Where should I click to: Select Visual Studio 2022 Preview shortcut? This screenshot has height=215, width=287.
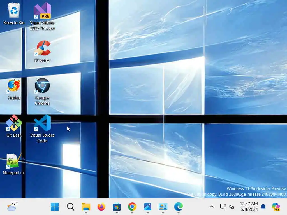point(42,17)
